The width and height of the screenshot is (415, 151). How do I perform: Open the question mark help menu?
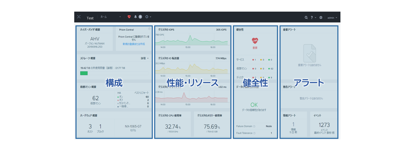[x=312, y=17]
